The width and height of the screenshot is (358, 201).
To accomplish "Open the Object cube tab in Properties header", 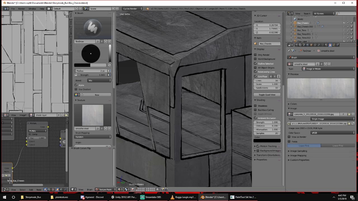I will (x=311, y=45).
